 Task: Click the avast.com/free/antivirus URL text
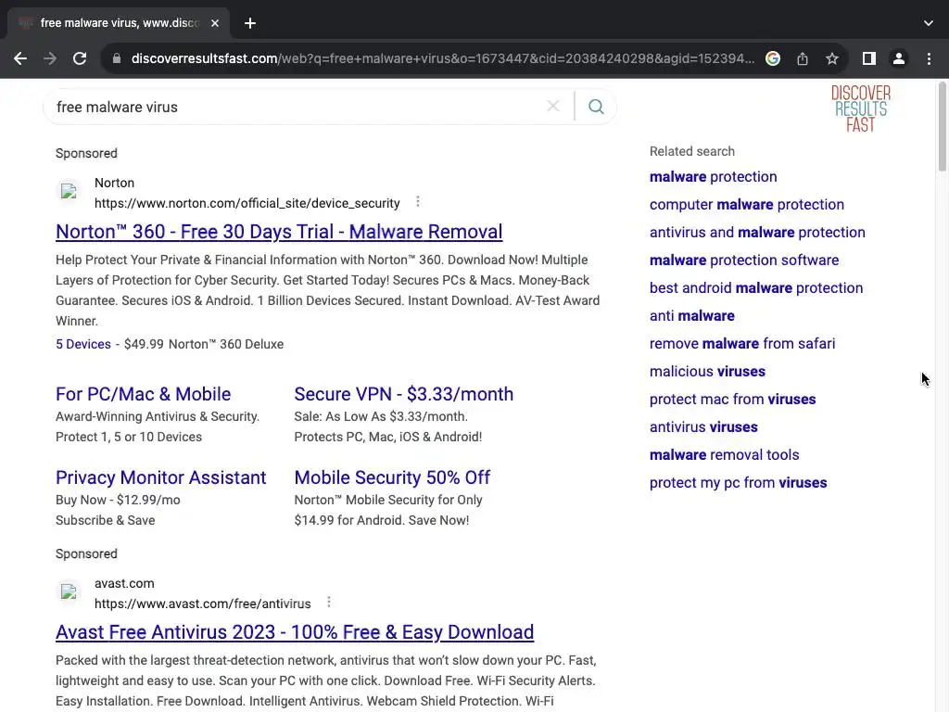tap(202, 604)
